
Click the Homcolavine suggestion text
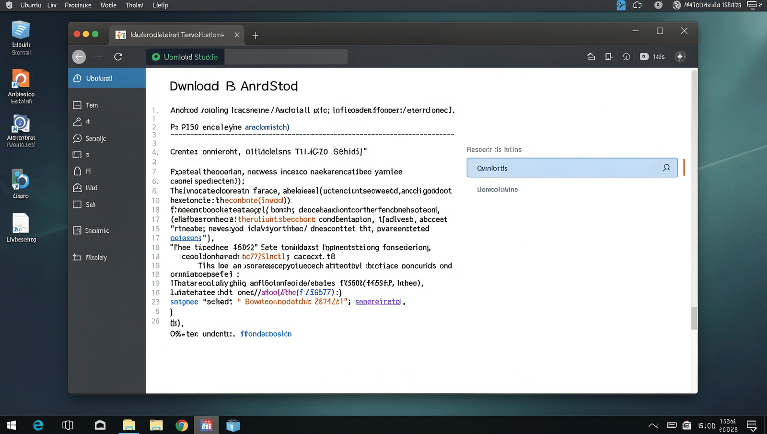(x=497, y=190)
